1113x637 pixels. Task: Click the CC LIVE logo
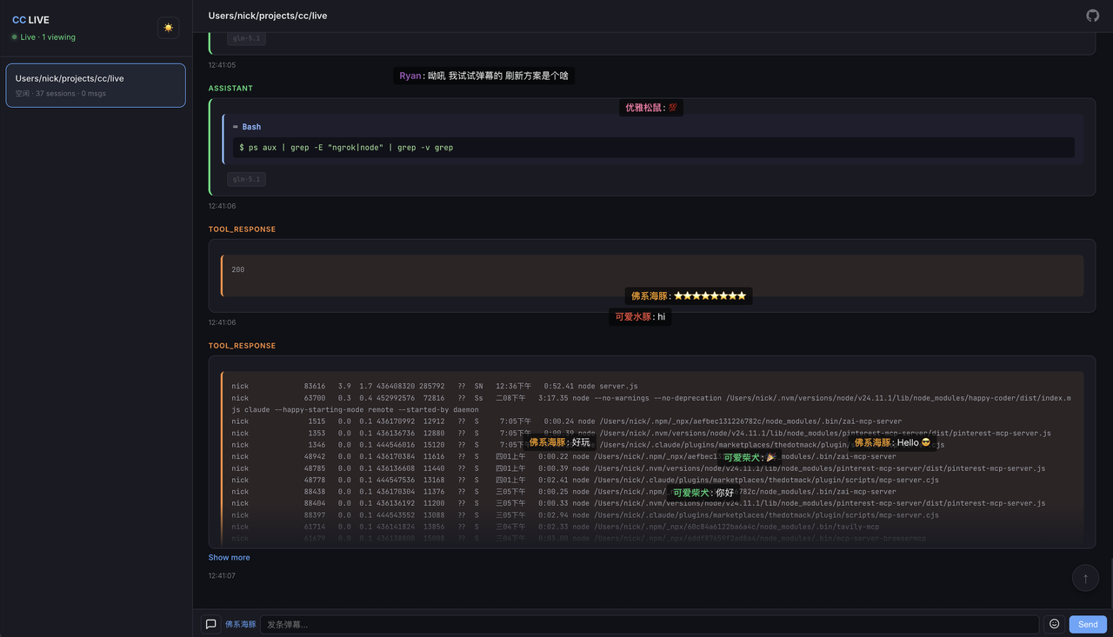point(30,19)
